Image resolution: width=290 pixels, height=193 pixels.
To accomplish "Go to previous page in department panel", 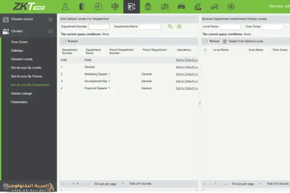I will [x=69, y=184].
